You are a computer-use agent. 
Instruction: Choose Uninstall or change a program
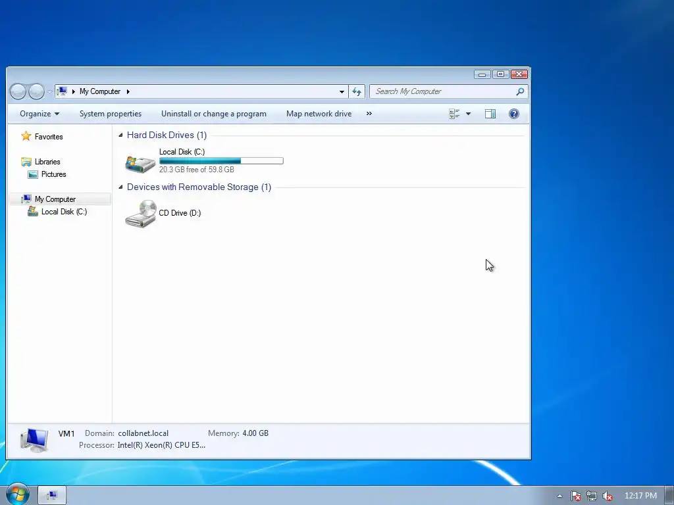coord(214,114)
